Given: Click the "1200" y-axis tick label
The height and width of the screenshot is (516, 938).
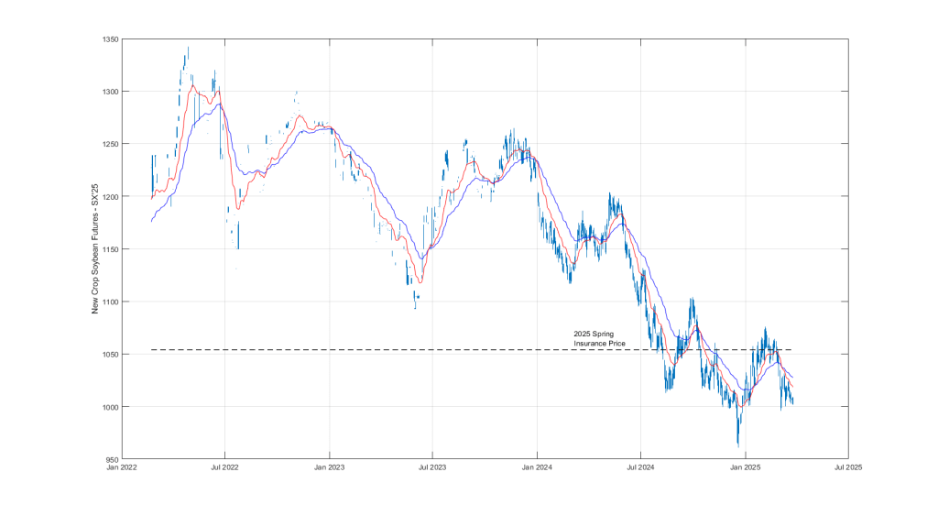Looking at the screenshot, I should click(111, 197).
